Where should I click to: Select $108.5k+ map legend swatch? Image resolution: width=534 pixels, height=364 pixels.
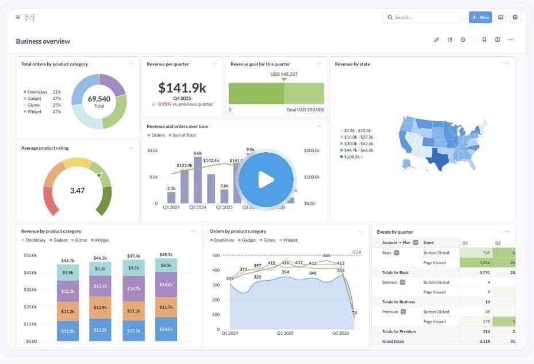(x=341, y=157)
